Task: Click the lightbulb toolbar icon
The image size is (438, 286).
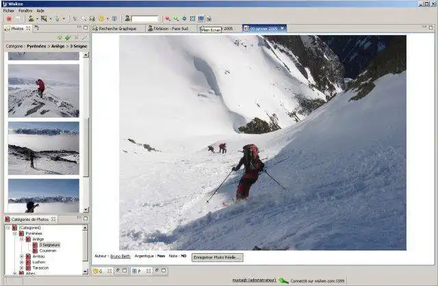Action: pos(57,18)
